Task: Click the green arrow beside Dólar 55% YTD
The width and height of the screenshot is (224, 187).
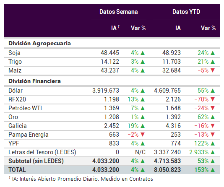Action: [x=213, y=91]
